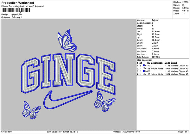
Task: Click 'Natural White' in the 6158 row
Action: point(157,69)
